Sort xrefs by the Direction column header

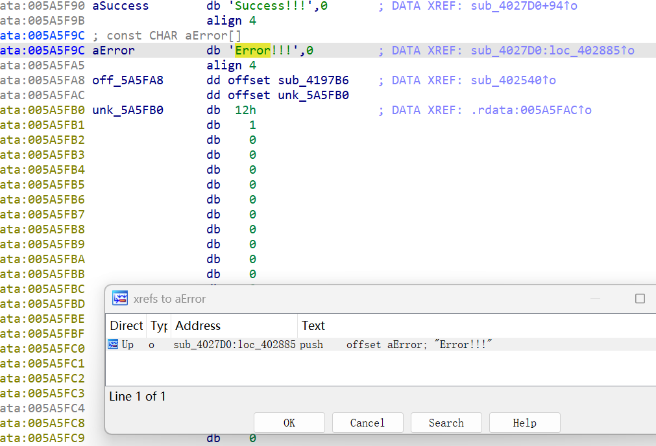pos(126,325)
